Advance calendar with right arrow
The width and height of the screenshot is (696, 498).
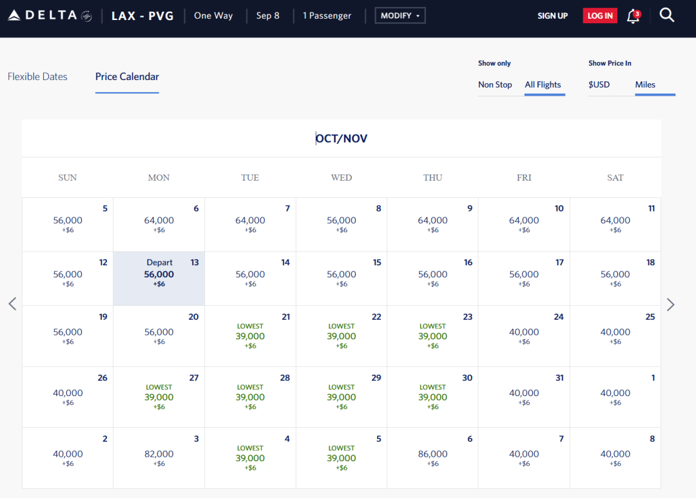coord(670,304)
